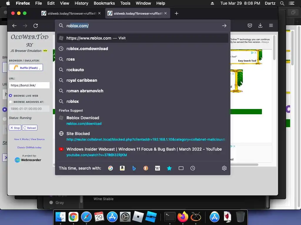Select Gray radio option in background window
Viewport: 301px width, 225px height.
(51, 202)
